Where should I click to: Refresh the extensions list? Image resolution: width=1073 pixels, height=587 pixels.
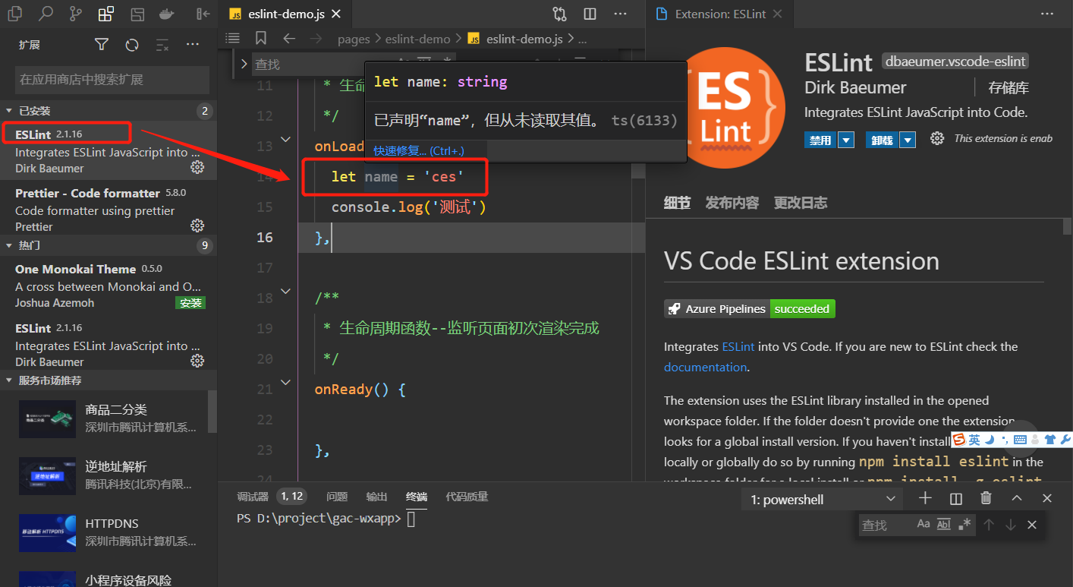132,45
